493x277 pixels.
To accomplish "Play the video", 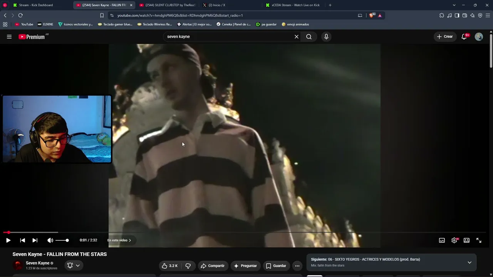I will 8,240.
